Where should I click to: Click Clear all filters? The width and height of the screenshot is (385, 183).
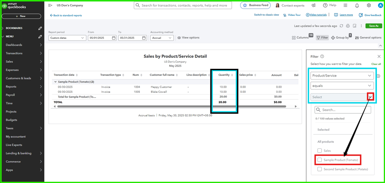tap(376, 64)
